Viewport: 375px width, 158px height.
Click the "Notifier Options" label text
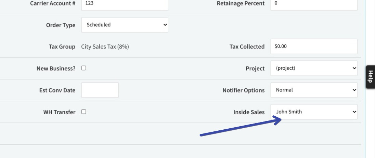pyautogui.click(x=244, y=90)
